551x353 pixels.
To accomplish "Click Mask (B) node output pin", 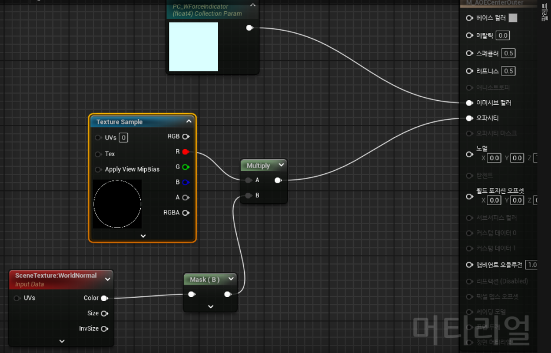I will (x=228, y=294).
